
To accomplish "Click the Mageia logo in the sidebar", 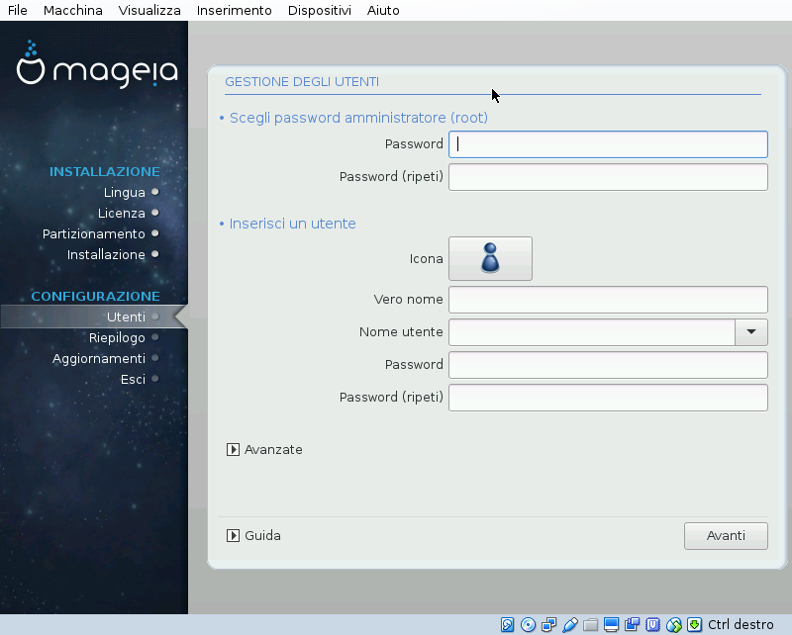I will [97, 63].
